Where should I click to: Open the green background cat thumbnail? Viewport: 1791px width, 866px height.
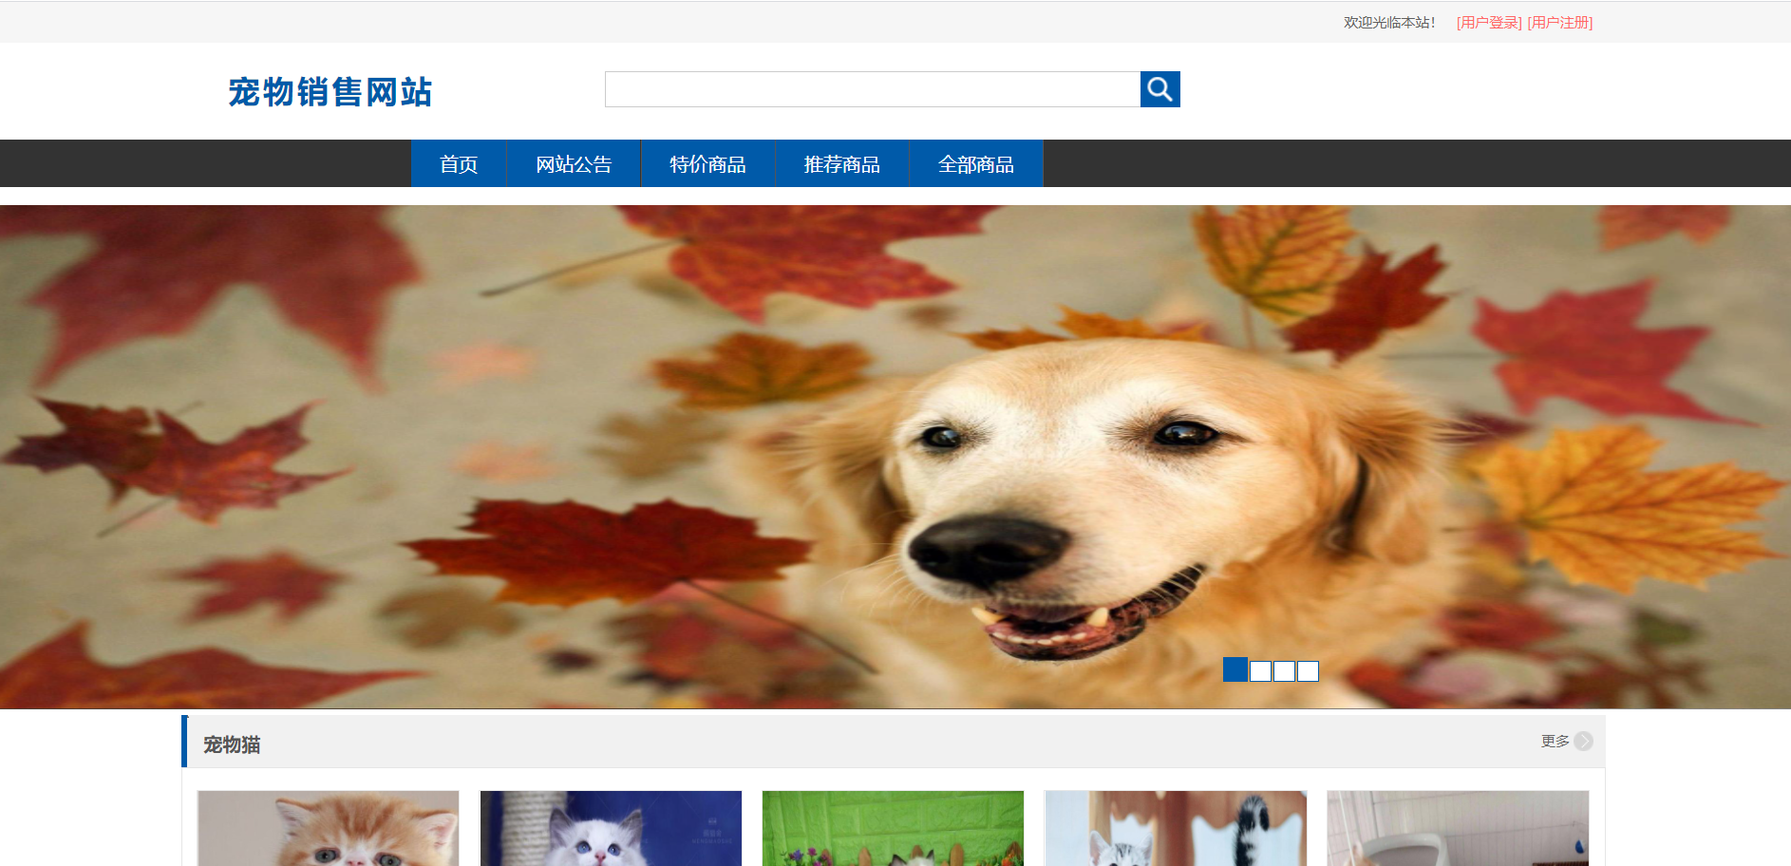(893, 828)
